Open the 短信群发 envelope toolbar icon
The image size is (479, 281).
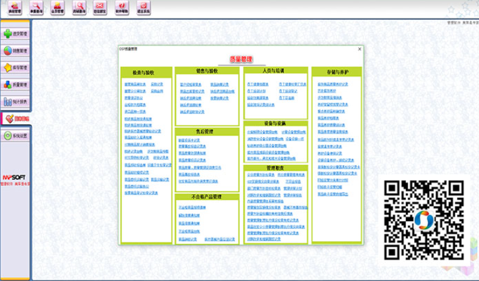pos(100,8)
